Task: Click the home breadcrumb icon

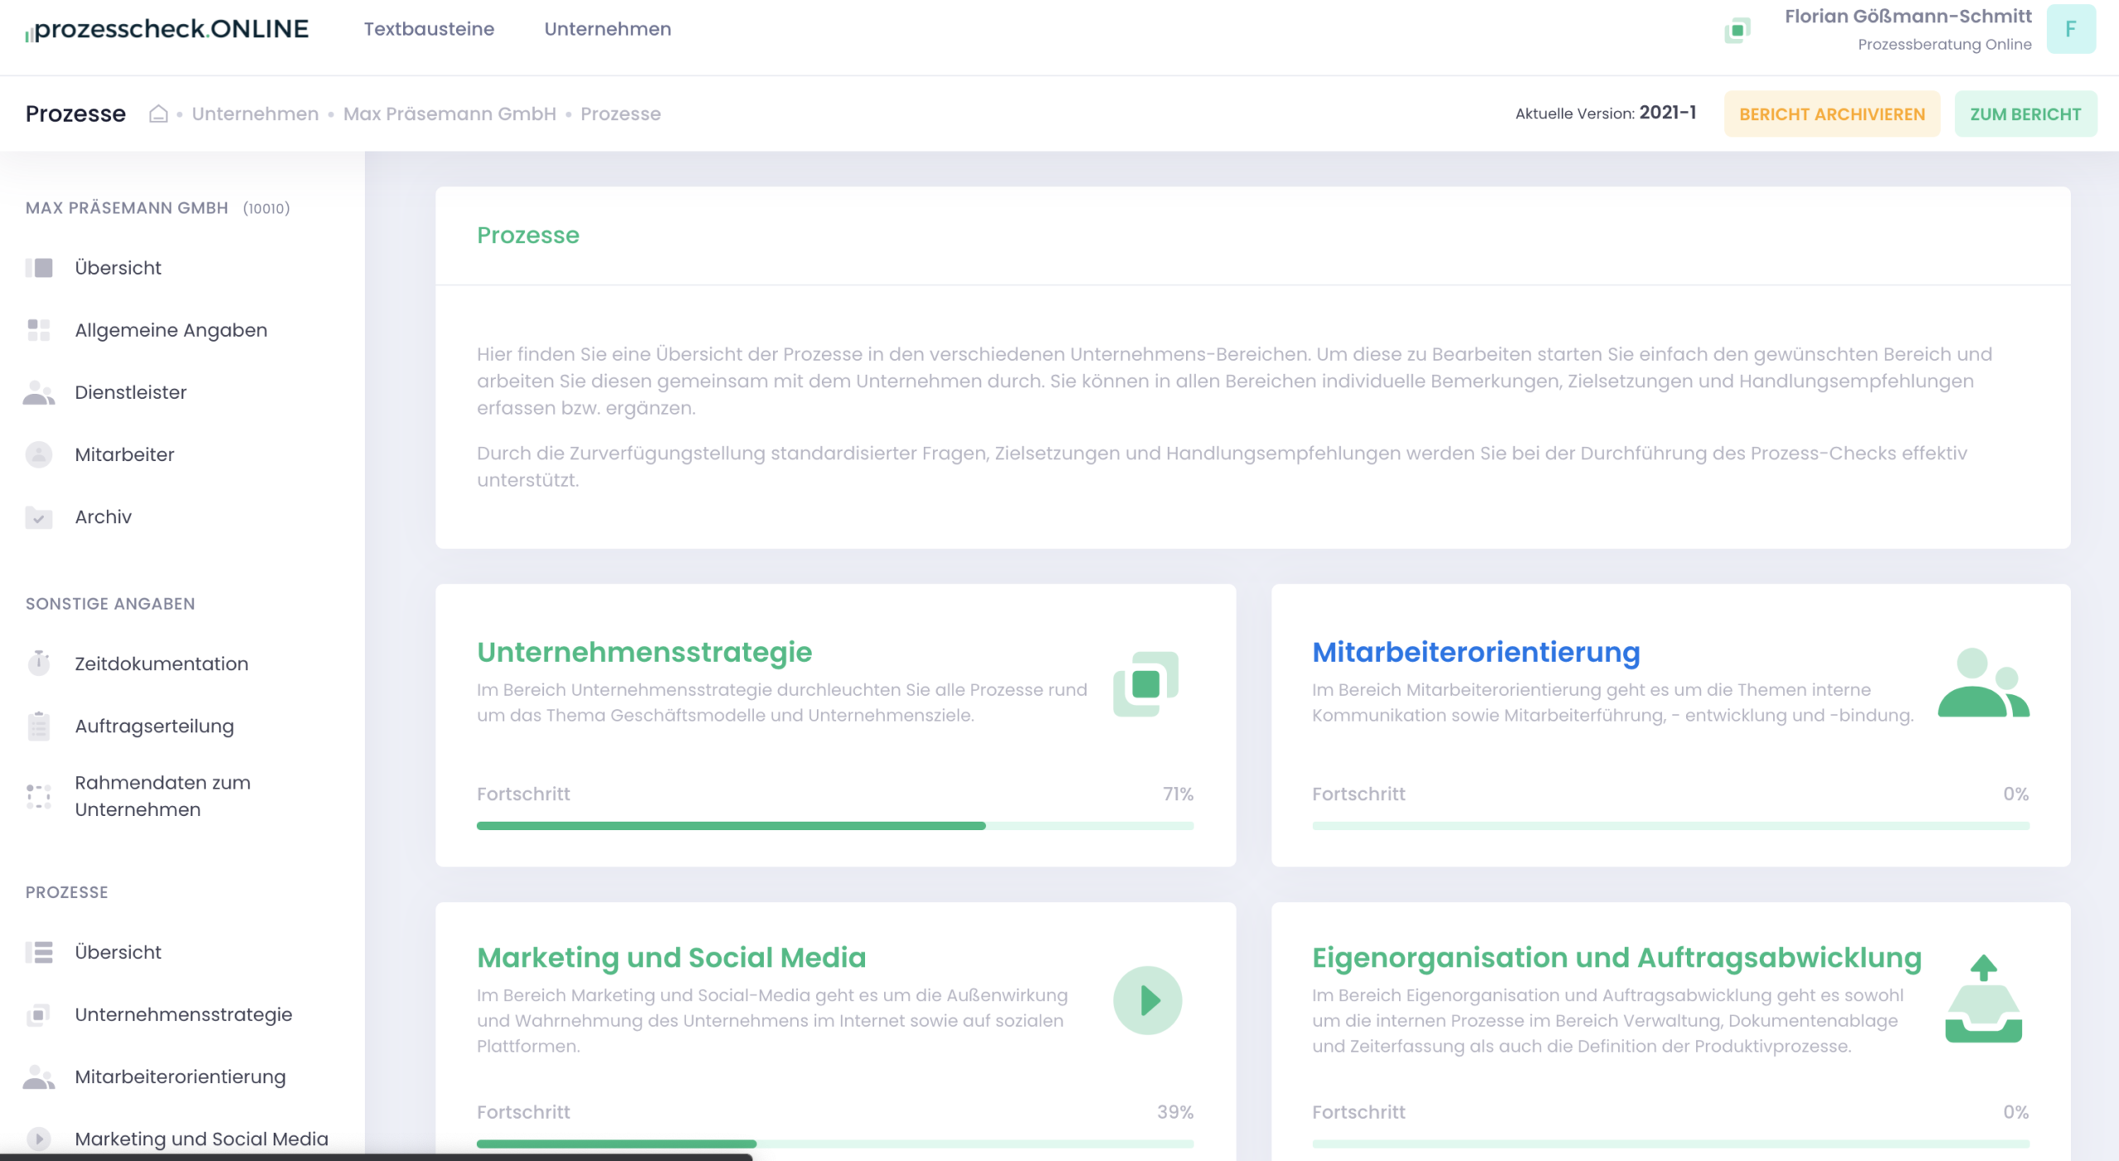Action: pos(158,113)
